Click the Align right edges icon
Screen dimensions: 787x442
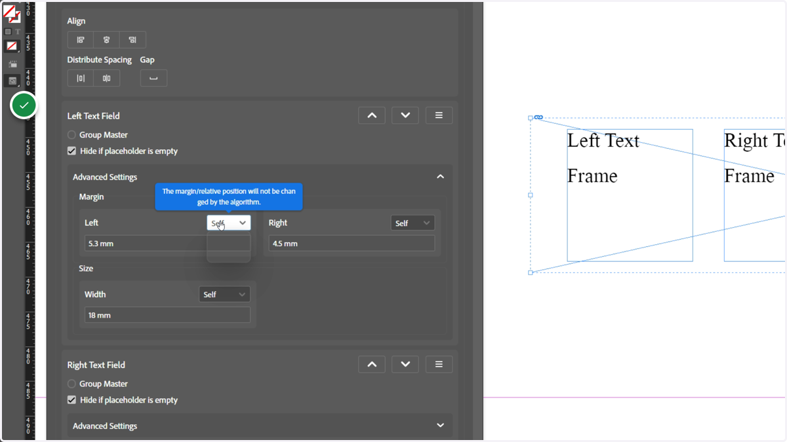[132, 40]
